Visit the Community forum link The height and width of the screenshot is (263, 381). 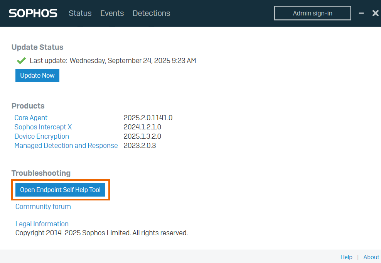pyautogui.click(x=43, y=207)
